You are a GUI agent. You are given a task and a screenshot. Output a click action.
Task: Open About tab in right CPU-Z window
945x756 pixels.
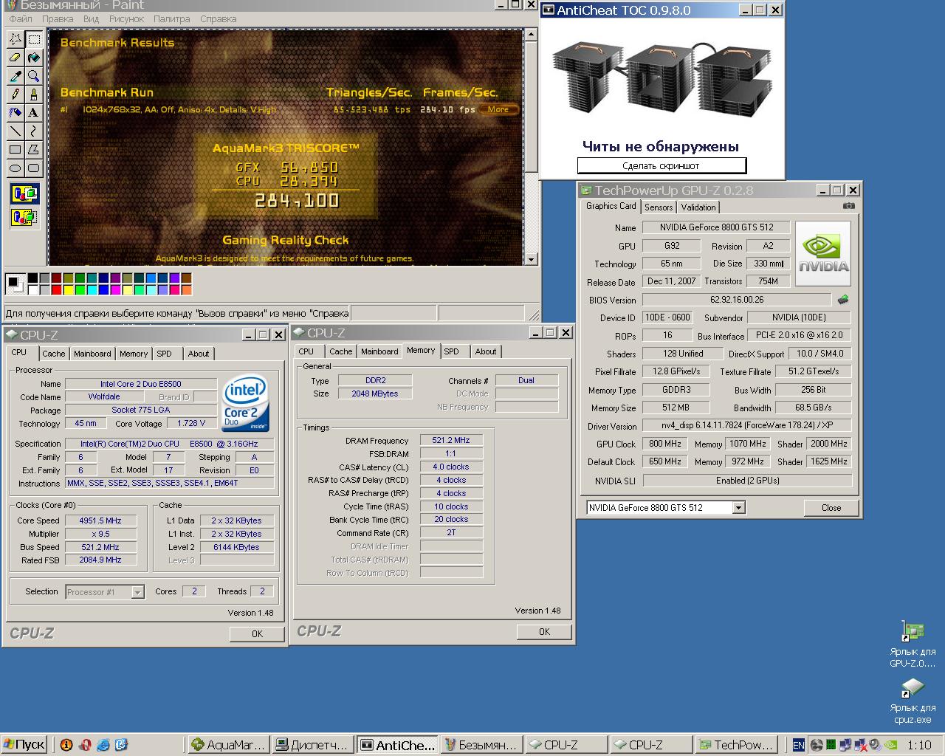[x=486, y=351]
